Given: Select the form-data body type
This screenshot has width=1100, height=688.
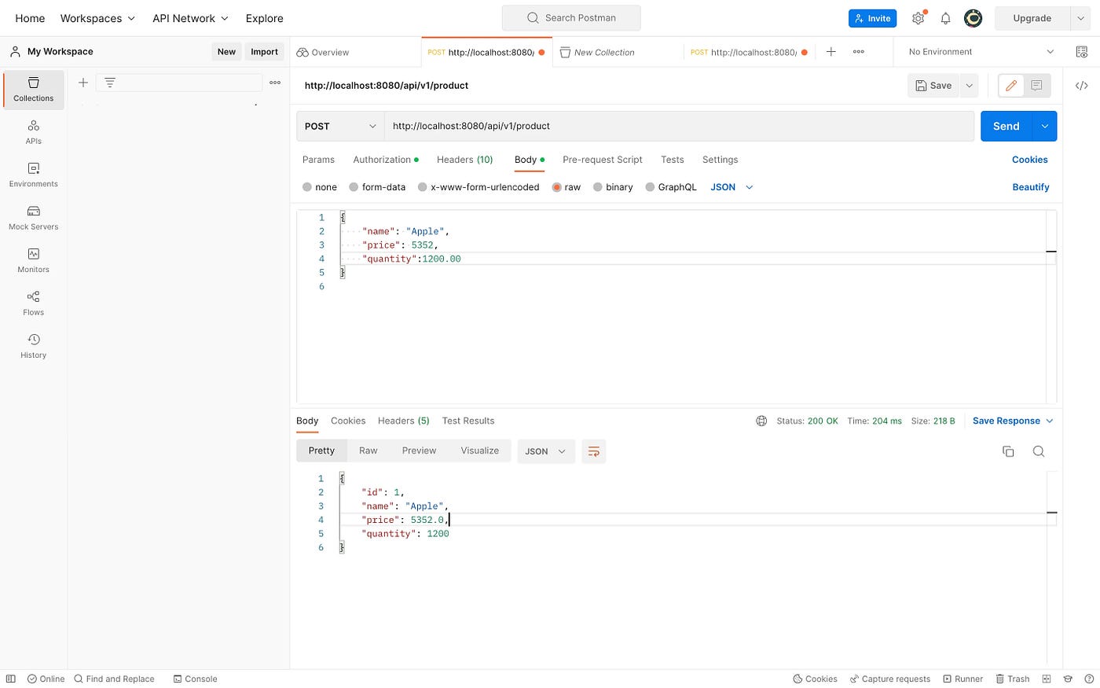Looking at the screenshot, I should (x=377, y=187).
